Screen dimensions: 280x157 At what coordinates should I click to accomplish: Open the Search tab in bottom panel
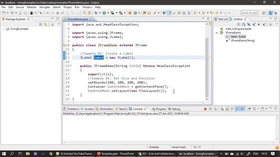(121, 109)
